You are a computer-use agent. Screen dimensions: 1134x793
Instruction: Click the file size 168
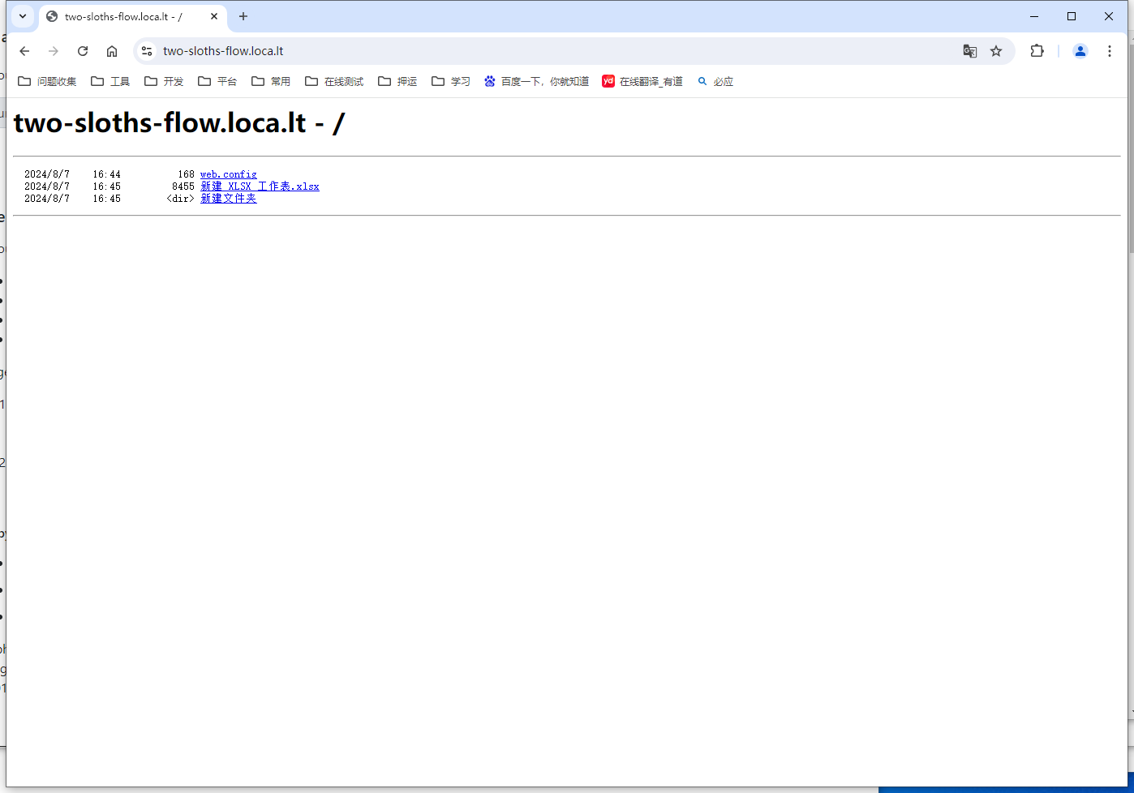(187, 174)
